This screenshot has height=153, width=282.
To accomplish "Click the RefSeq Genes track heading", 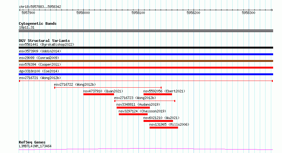I will click(32, 142).
